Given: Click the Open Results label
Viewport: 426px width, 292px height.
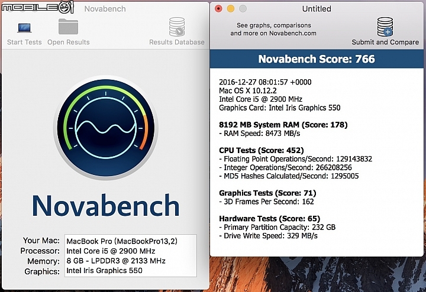Looking at the screenshot, I should [69, 43].
